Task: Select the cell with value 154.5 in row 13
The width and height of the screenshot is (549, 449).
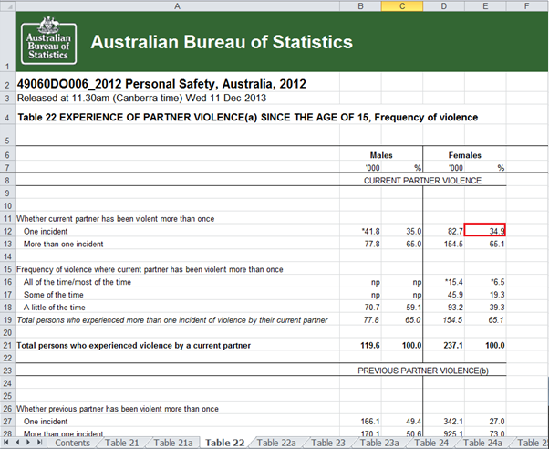Action: [x=443, y=244]
